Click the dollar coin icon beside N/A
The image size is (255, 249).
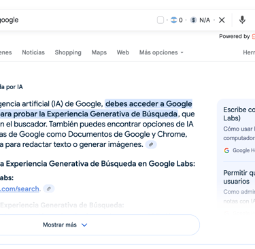point(193,20)
